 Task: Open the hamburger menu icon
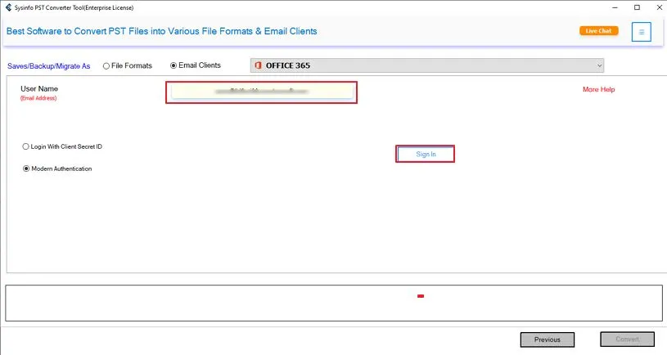pyautogui.click(x=641, y=32)
